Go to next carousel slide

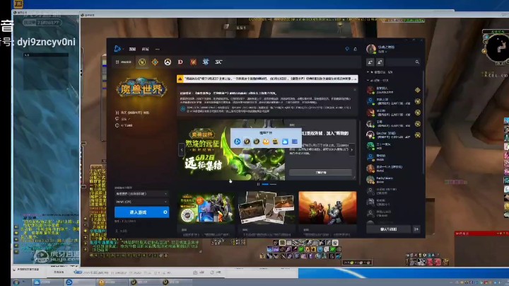[352, 150]
